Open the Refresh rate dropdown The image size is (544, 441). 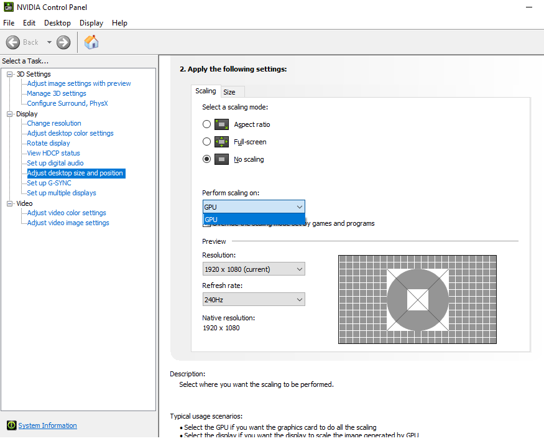[x=254, y=300]
